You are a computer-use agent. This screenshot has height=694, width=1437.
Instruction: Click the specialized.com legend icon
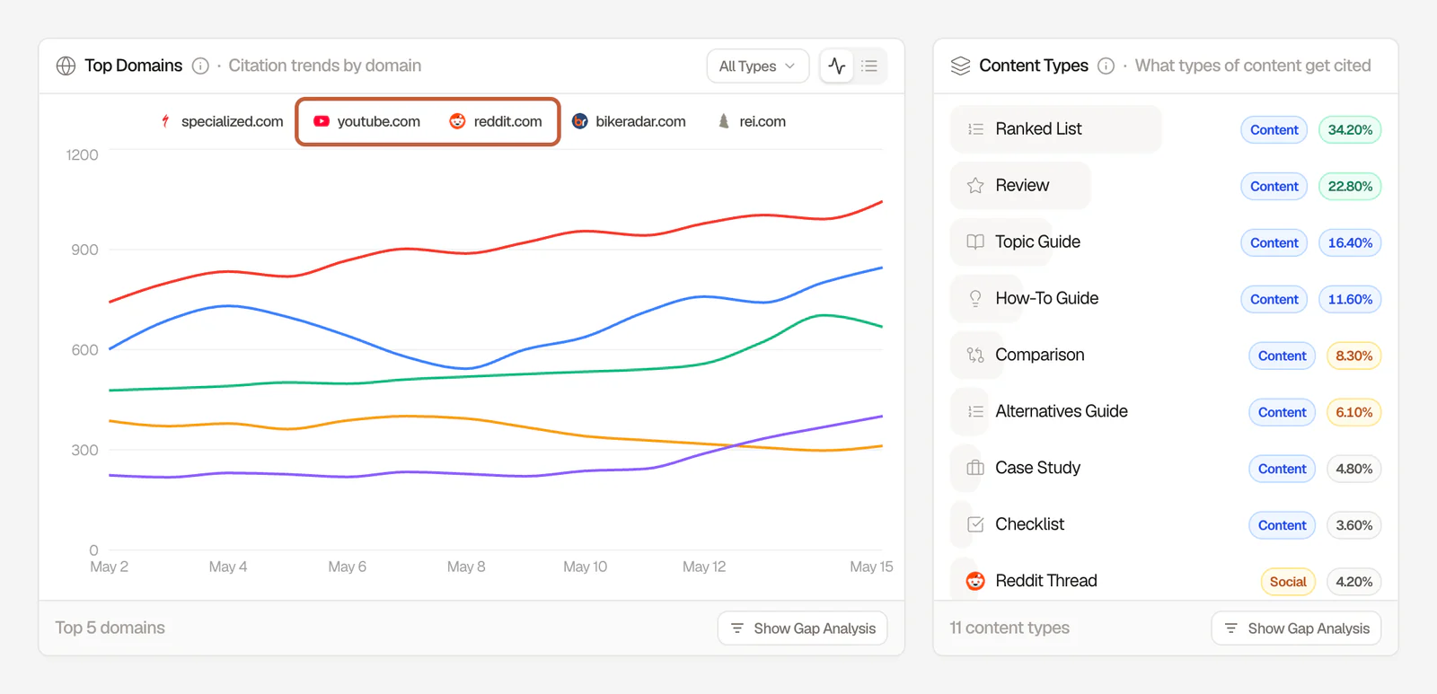(x=165, y=121)
